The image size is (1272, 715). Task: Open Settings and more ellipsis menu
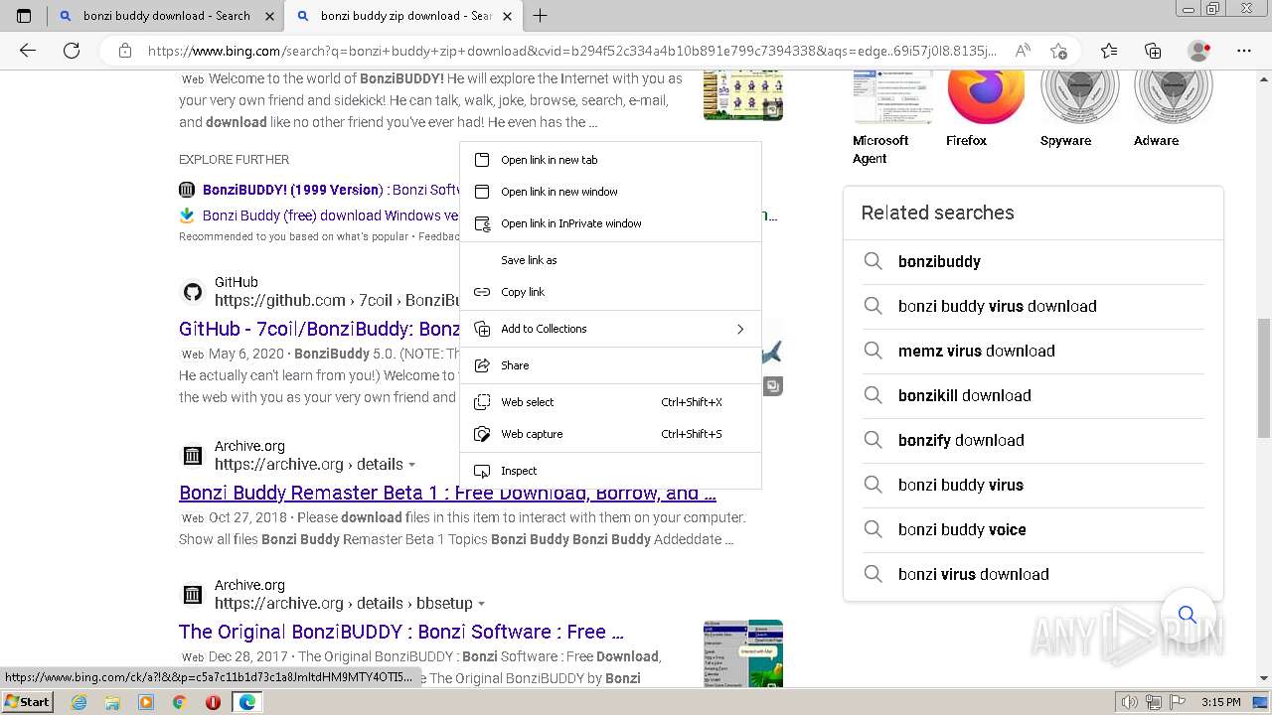[x=1244, y=51]
